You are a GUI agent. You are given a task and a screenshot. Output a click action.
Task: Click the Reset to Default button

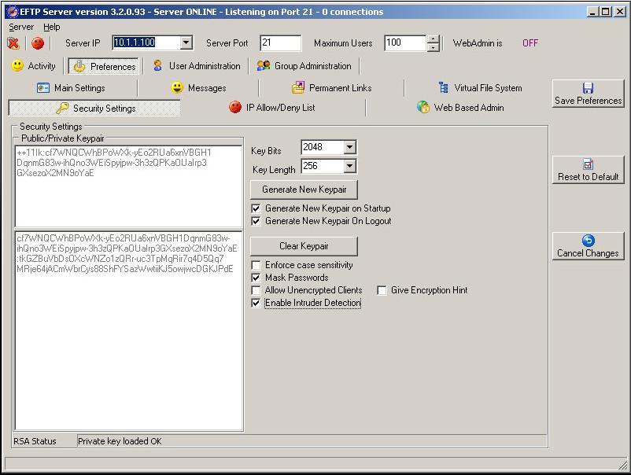588,170
